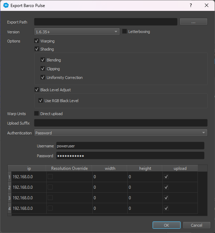Open the Authentication type dropdown
215x233 pixels.
pyautogui.click(x=121, y=133)
